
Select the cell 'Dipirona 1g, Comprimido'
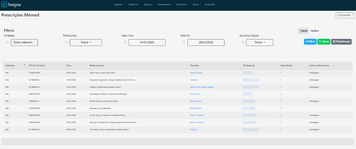(x=100, y=108)
